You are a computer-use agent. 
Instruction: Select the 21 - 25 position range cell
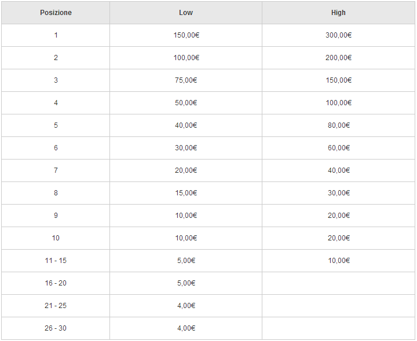pyautogui.click(x=56, y=306)
